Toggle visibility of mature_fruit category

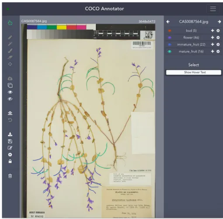[x=169, y=52]
